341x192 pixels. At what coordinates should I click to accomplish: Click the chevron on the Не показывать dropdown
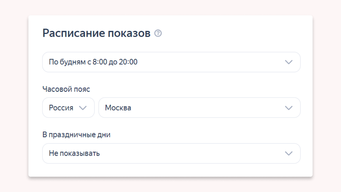(289, 153)
